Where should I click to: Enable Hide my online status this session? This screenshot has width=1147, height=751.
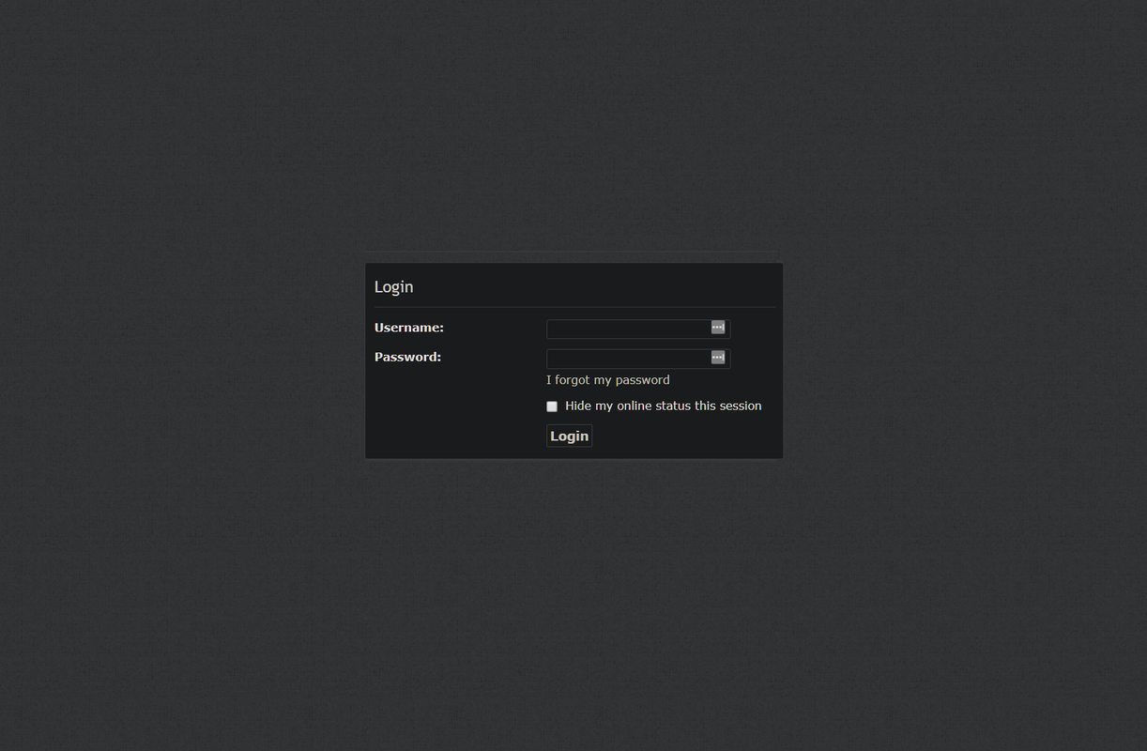(x=552, y=406)
